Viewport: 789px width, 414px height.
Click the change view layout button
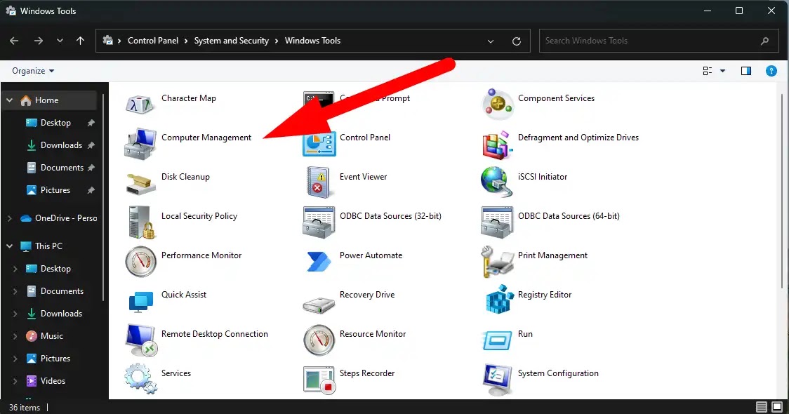(x=708, y=71)
